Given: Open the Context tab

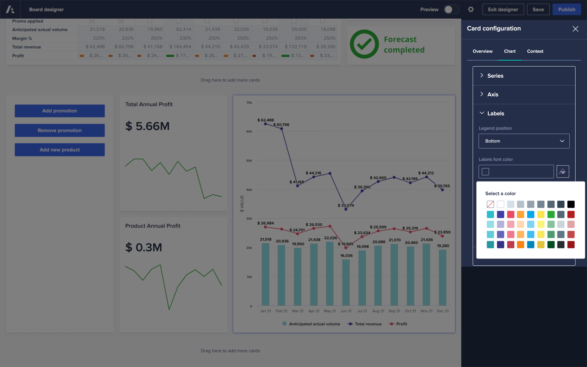Looking at the screenshot, I should point(535,51).
